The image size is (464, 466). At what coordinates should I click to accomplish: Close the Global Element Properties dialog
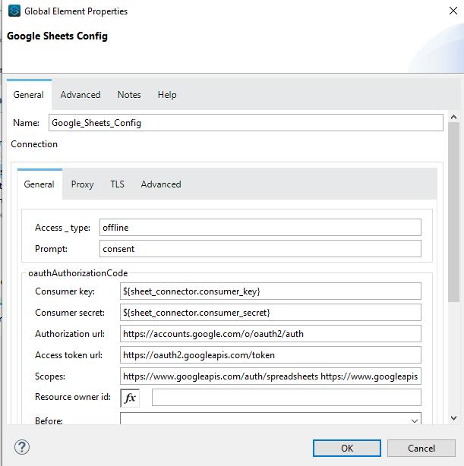coord(453,11)
